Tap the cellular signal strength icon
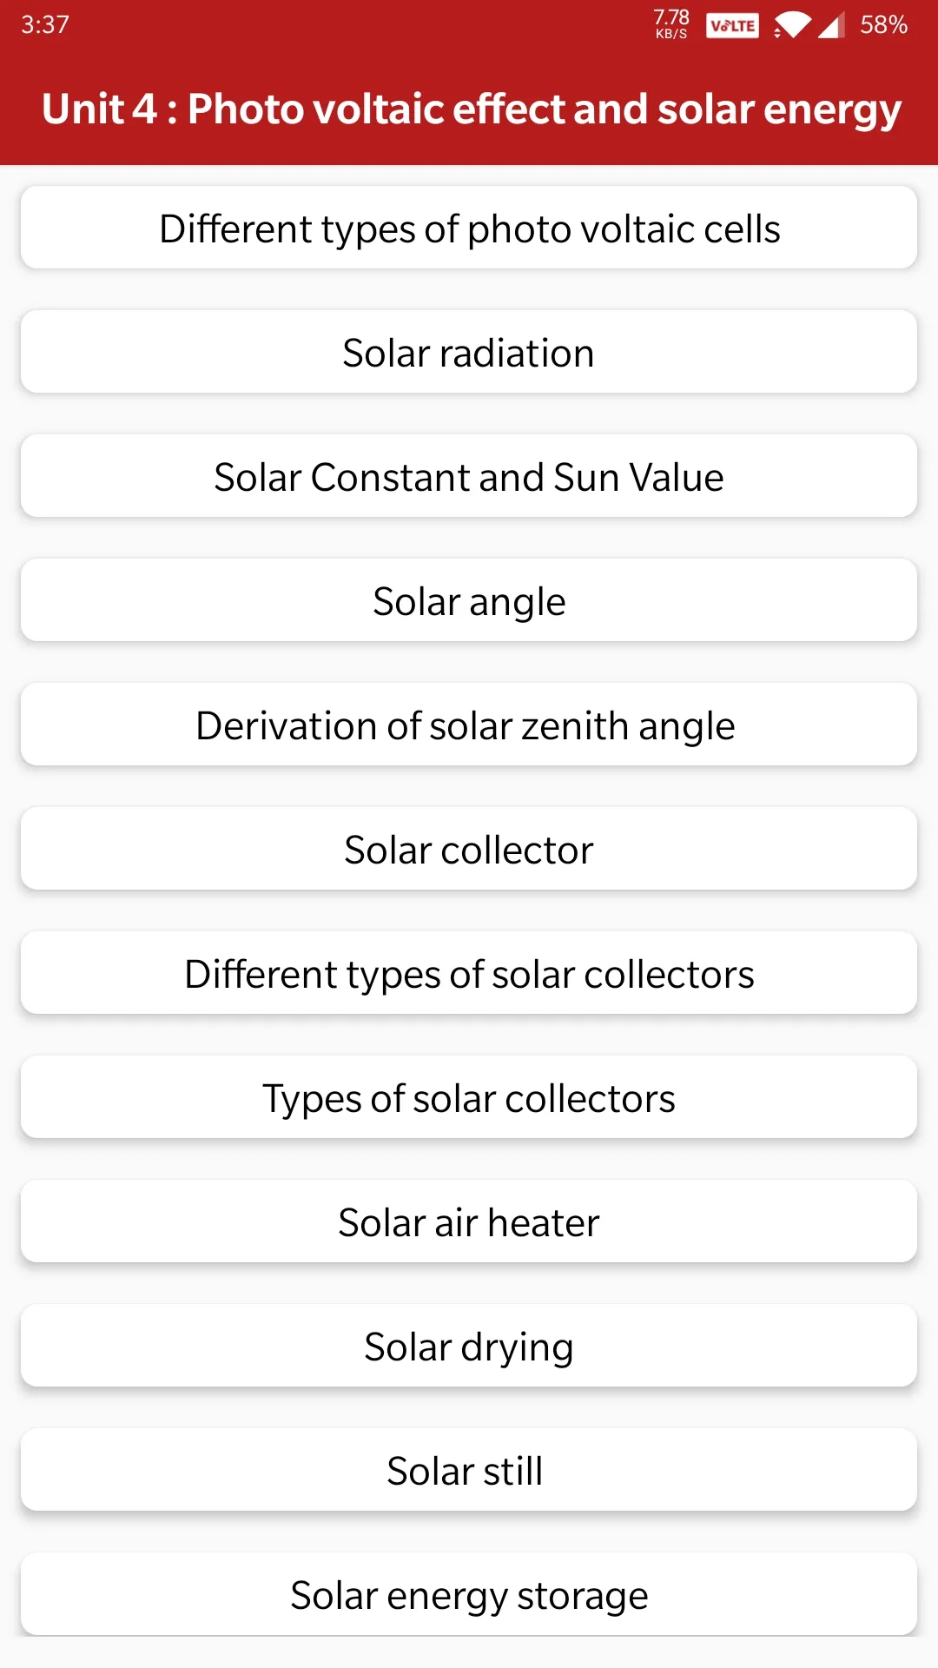The image size is (938, 1668). pyautogui.click(x=831, y=25)
